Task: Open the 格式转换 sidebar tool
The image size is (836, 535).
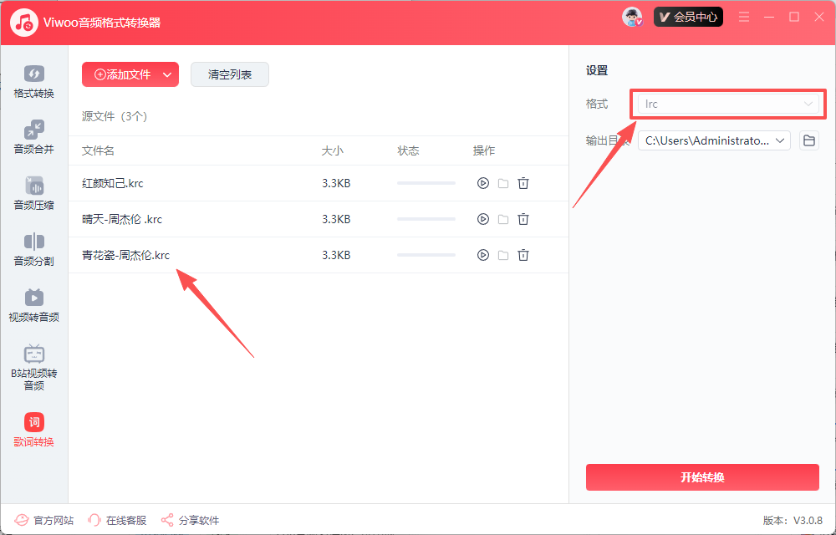Action: coord(33,82)
